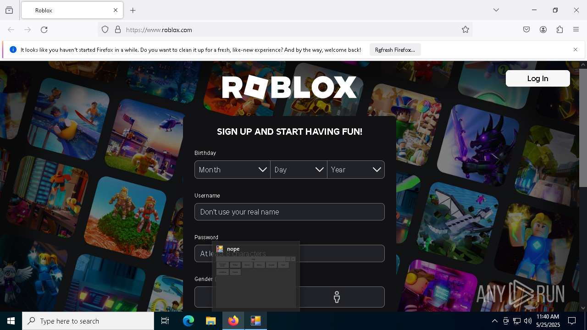Go back to previous page
The width and height of the screenshot is (587, 330).
click(x=11, y=30)
